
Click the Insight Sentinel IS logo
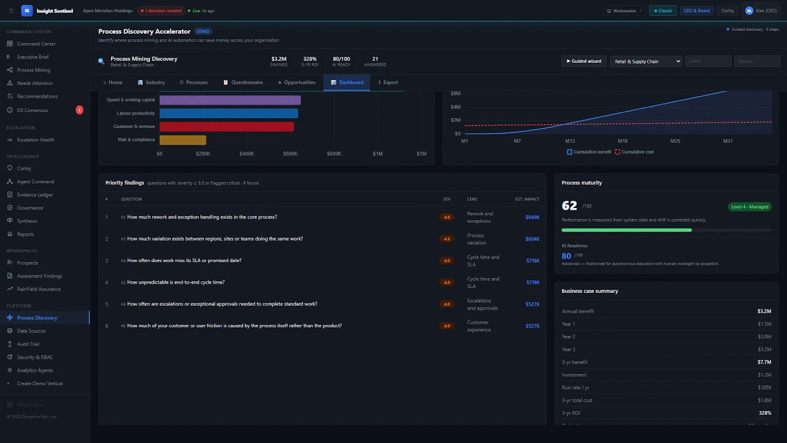[26, 10]
